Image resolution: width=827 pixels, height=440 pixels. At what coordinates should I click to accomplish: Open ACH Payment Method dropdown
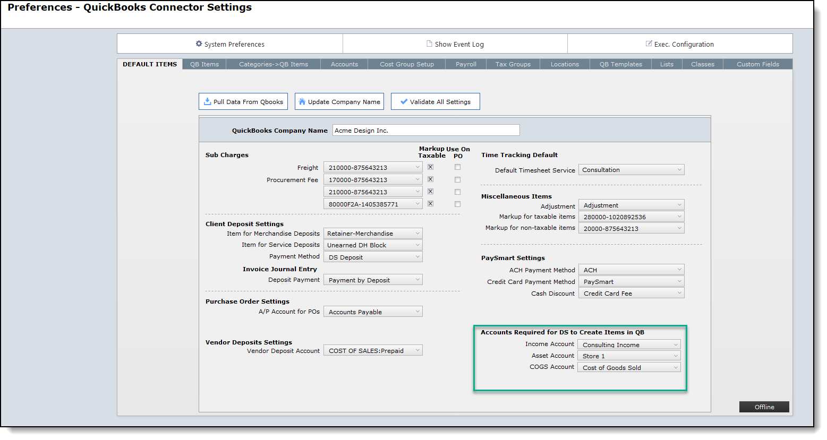click(x=631, y=270)
